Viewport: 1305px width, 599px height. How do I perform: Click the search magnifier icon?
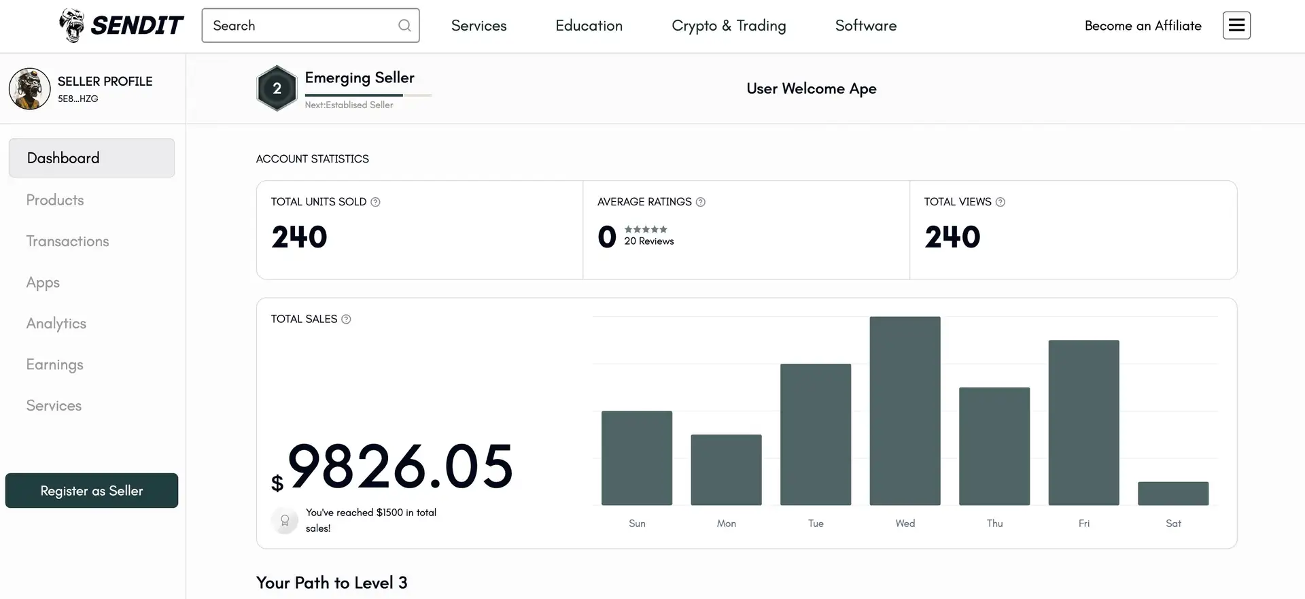tap(404, 26)
